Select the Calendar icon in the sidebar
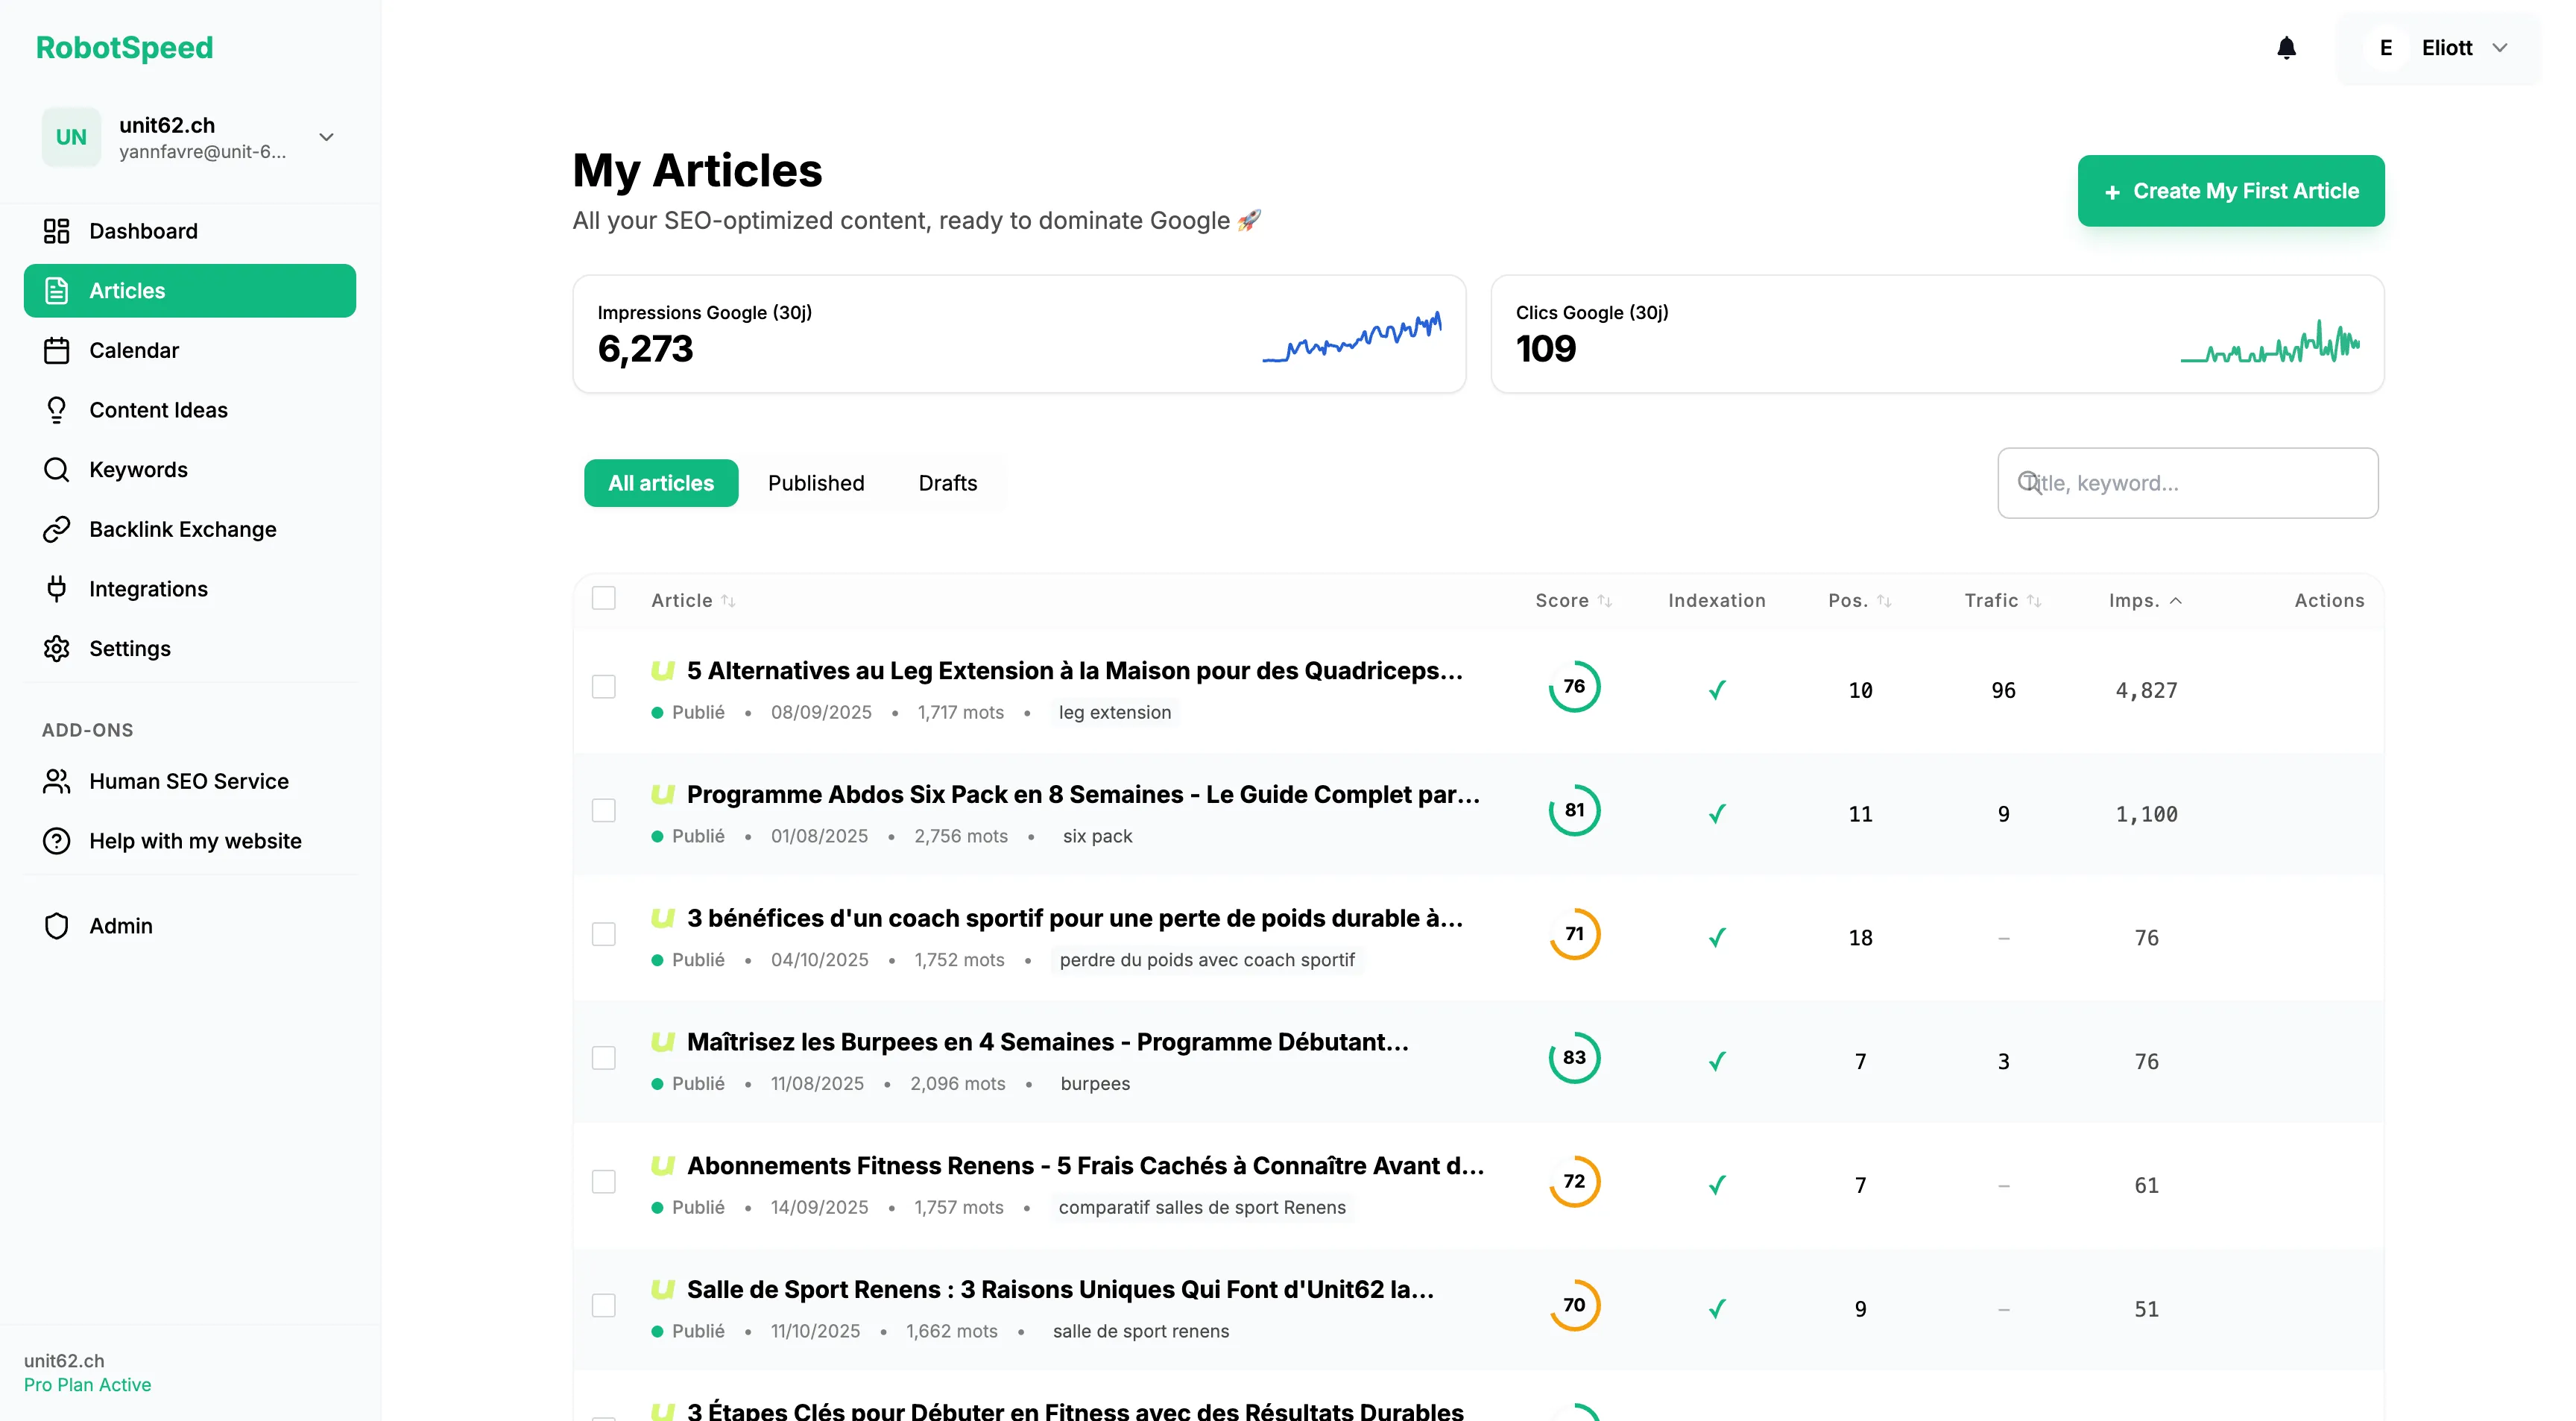The image size is (2576, 1421). pos(56,350)
